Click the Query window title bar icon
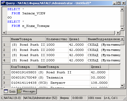Image resolution: width=127 pixels, height=101 pixels. click(x=3, y=3)
